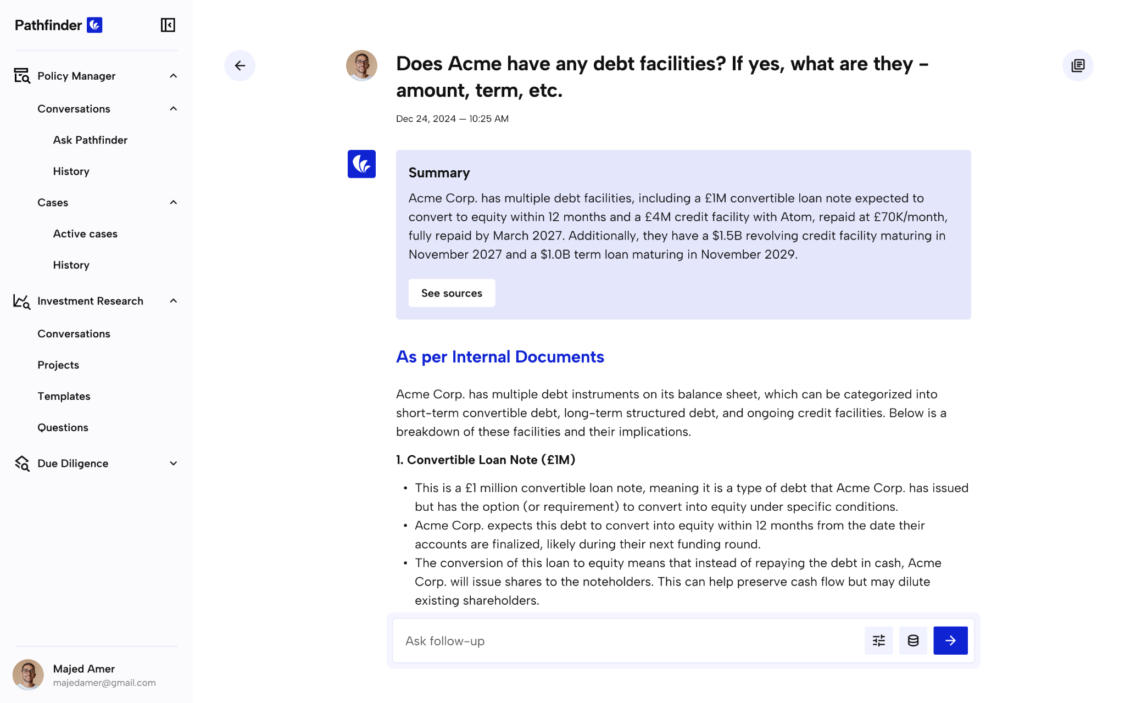Click the Policy Manager icon

point(22,76)
